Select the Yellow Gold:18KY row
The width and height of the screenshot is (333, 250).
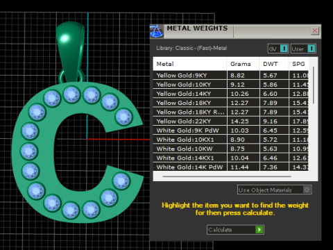tap(230, 103)
